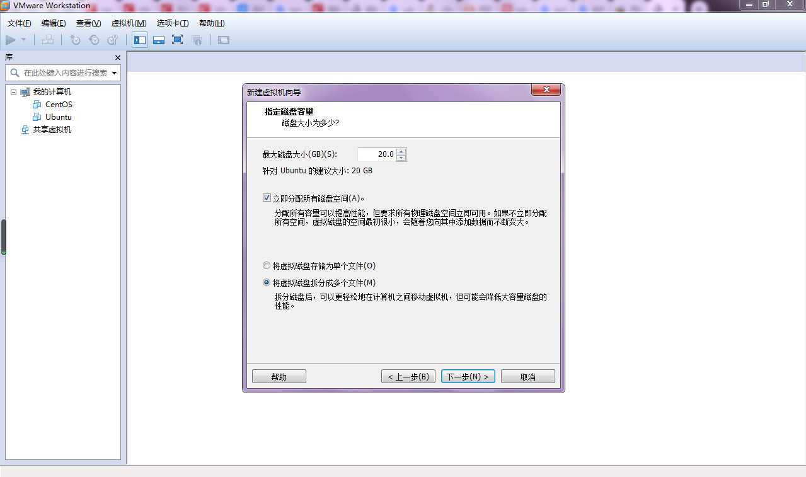The height and width of the screenshot is (477, 806).
Task: Collapse the 我的计算机 tree node
Action: point(13,92)
